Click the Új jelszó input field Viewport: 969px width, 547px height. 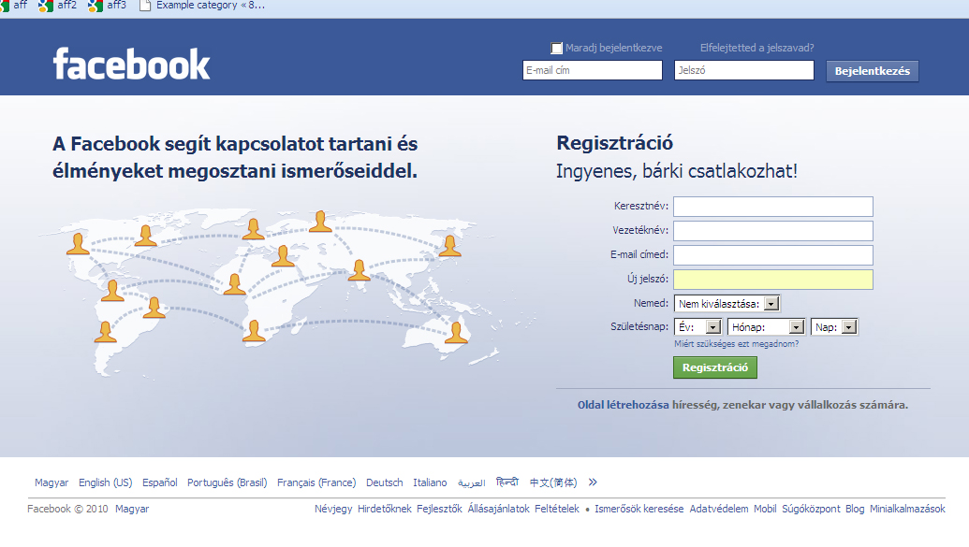pyautogui.click(x=773, y=279)
